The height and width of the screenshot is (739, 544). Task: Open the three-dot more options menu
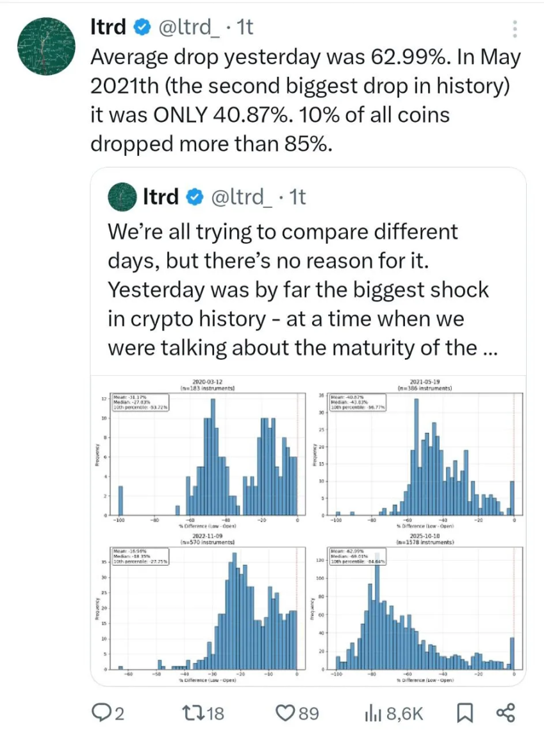coord(516,29)
